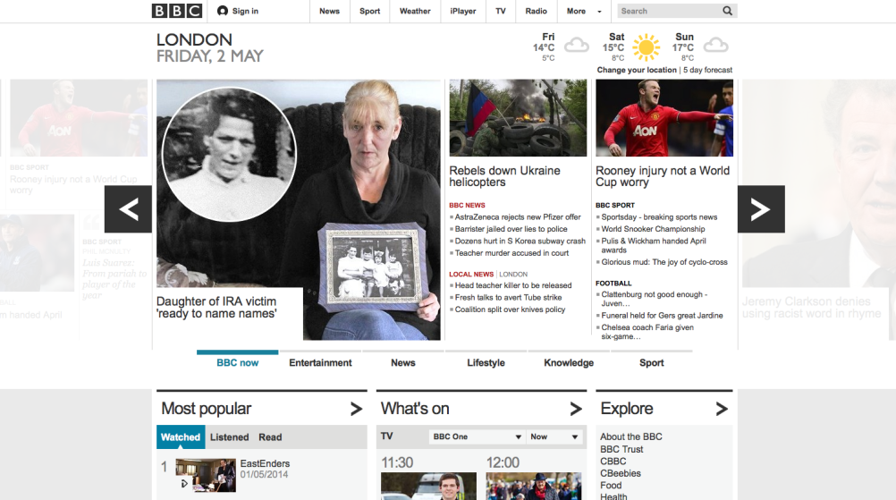The height and width of the screenshot is (500, 896).
Task: Open the Now time dropdown
Action: coord(554,436)
